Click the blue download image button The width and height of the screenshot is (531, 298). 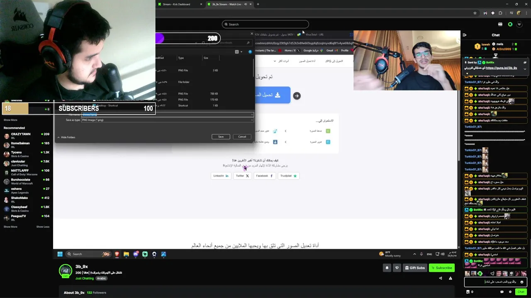(272, 95)
